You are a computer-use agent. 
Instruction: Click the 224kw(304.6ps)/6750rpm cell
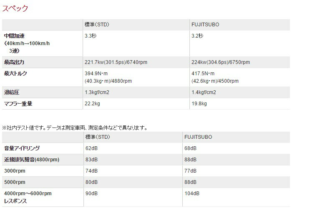[221, 62]
